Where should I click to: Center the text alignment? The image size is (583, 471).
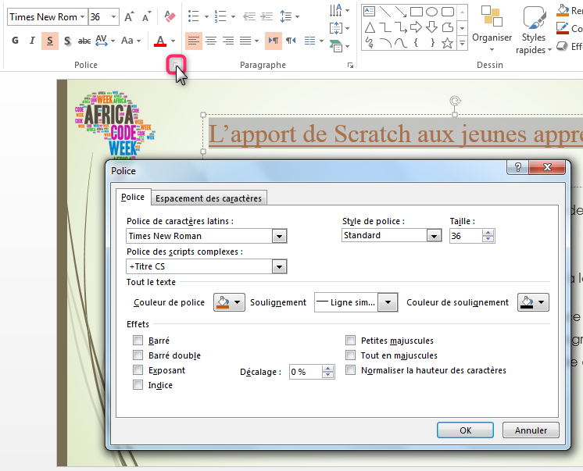(x=211, y=41)
